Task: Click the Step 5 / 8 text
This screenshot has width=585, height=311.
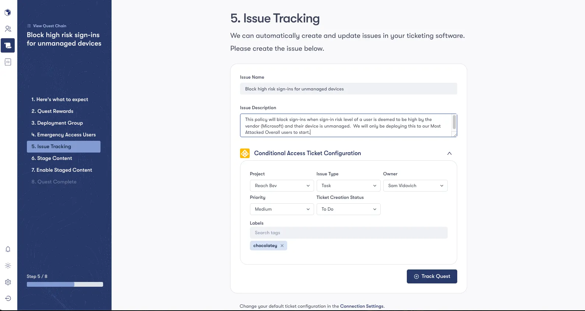Action: click(37, 276)
